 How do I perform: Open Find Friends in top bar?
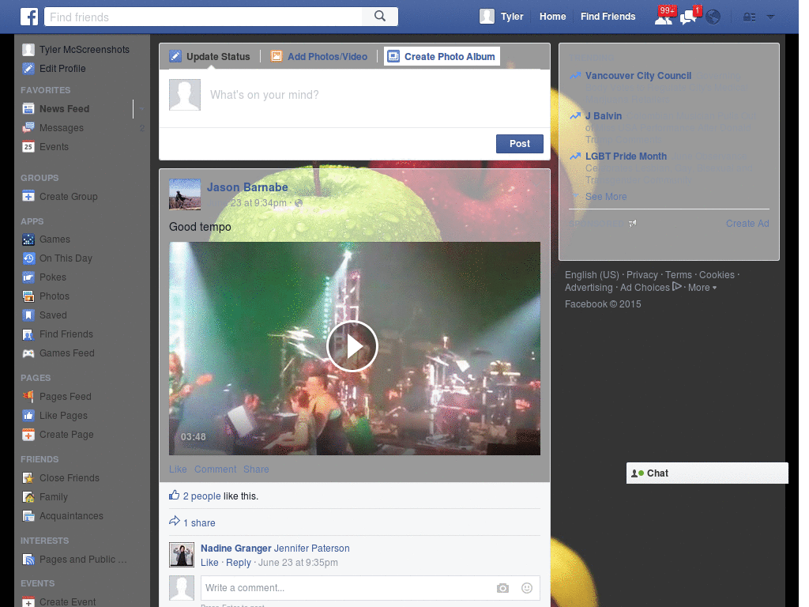608,17
